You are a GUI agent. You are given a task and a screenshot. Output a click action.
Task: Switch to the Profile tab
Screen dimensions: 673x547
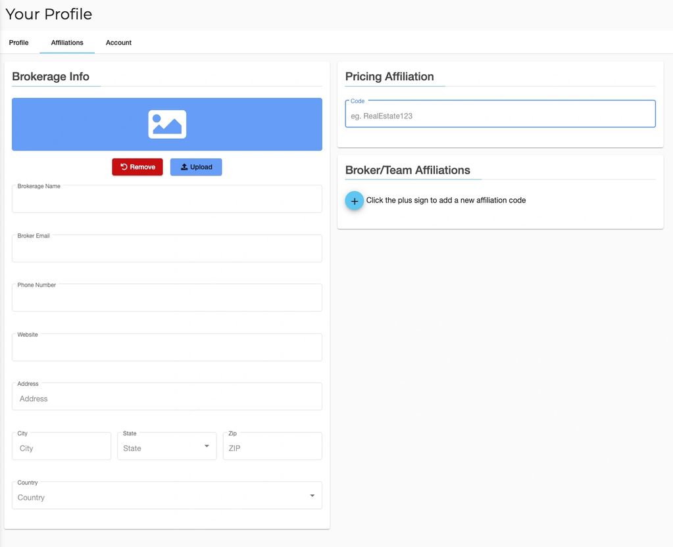point(18,43)
